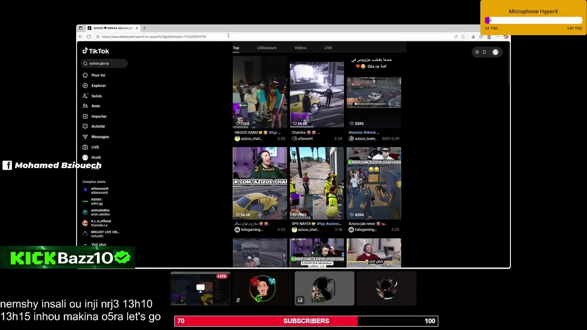Go back in browser

(81, 37)
